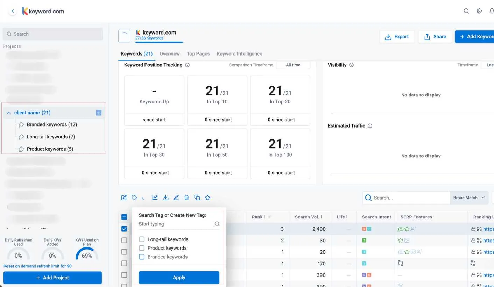The image size is (494, 287).
Task: Open the Broad Match dropdown
Action: pyautogui.click(x=469, y=198)
